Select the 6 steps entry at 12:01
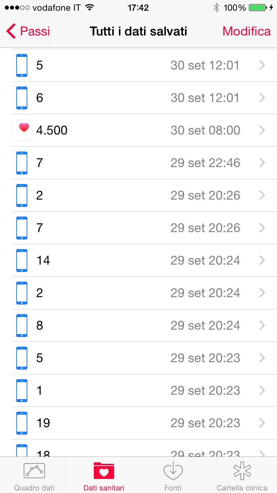This screenshot has height=493, width=277. pyautogui.click(x=138, y=98)
